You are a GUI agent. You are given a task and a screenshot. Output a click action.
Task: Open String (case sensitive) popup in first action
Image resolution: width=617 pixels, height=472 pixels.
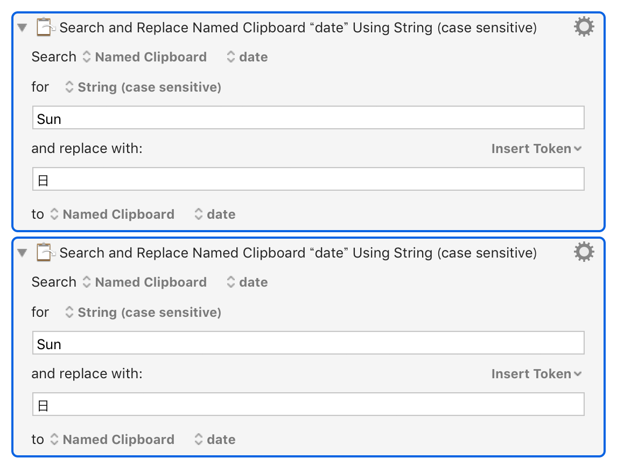tap(143, 87)
